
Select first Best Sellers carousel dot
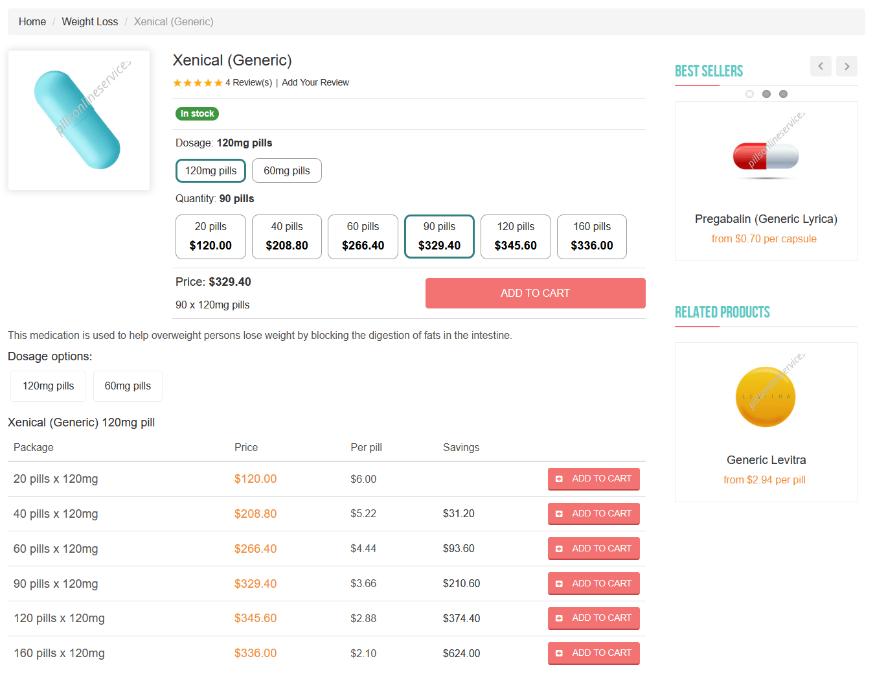tap(749, 94)
